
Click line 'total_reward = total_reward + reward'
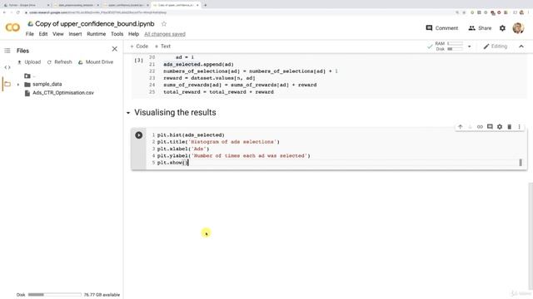218,92
